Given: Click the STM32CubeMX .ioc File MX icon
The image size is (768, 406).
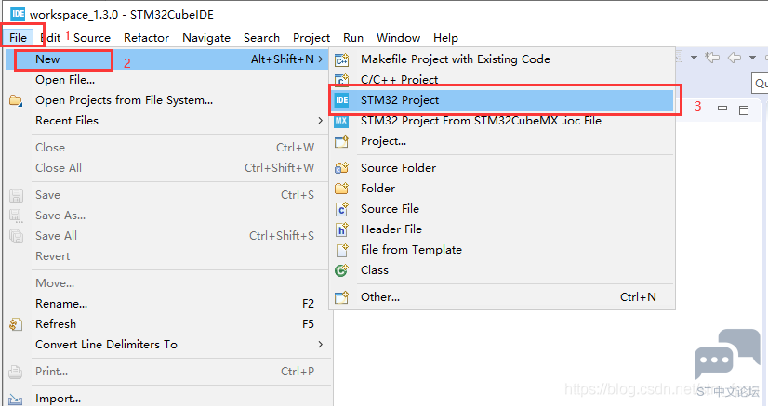Looking at the screenshot, I should pyautogui.click(x=341, y=121).
